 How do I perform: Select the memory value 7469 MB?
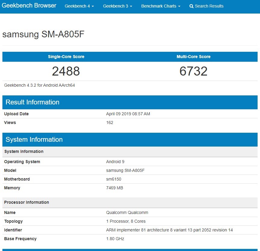point(114,188)
